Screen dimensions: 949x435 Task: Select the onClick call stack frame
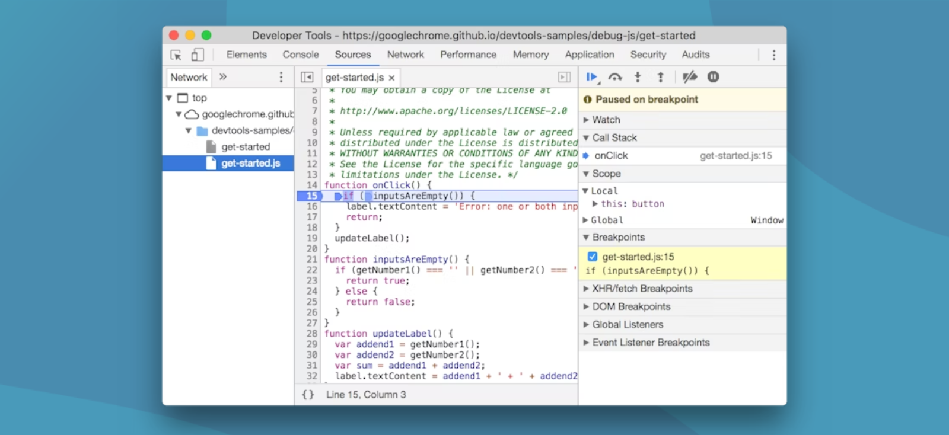683,156
